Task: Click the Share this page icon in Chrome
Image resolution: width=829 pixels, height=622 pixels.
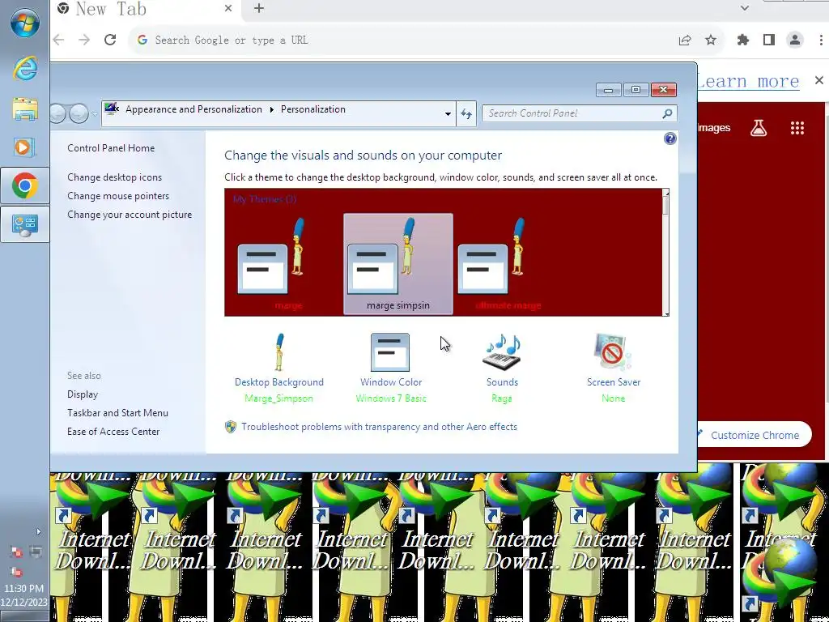Action: 685,40
